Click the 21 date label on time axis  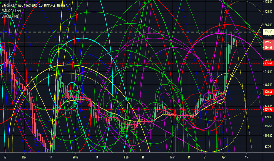coord(205,157)
